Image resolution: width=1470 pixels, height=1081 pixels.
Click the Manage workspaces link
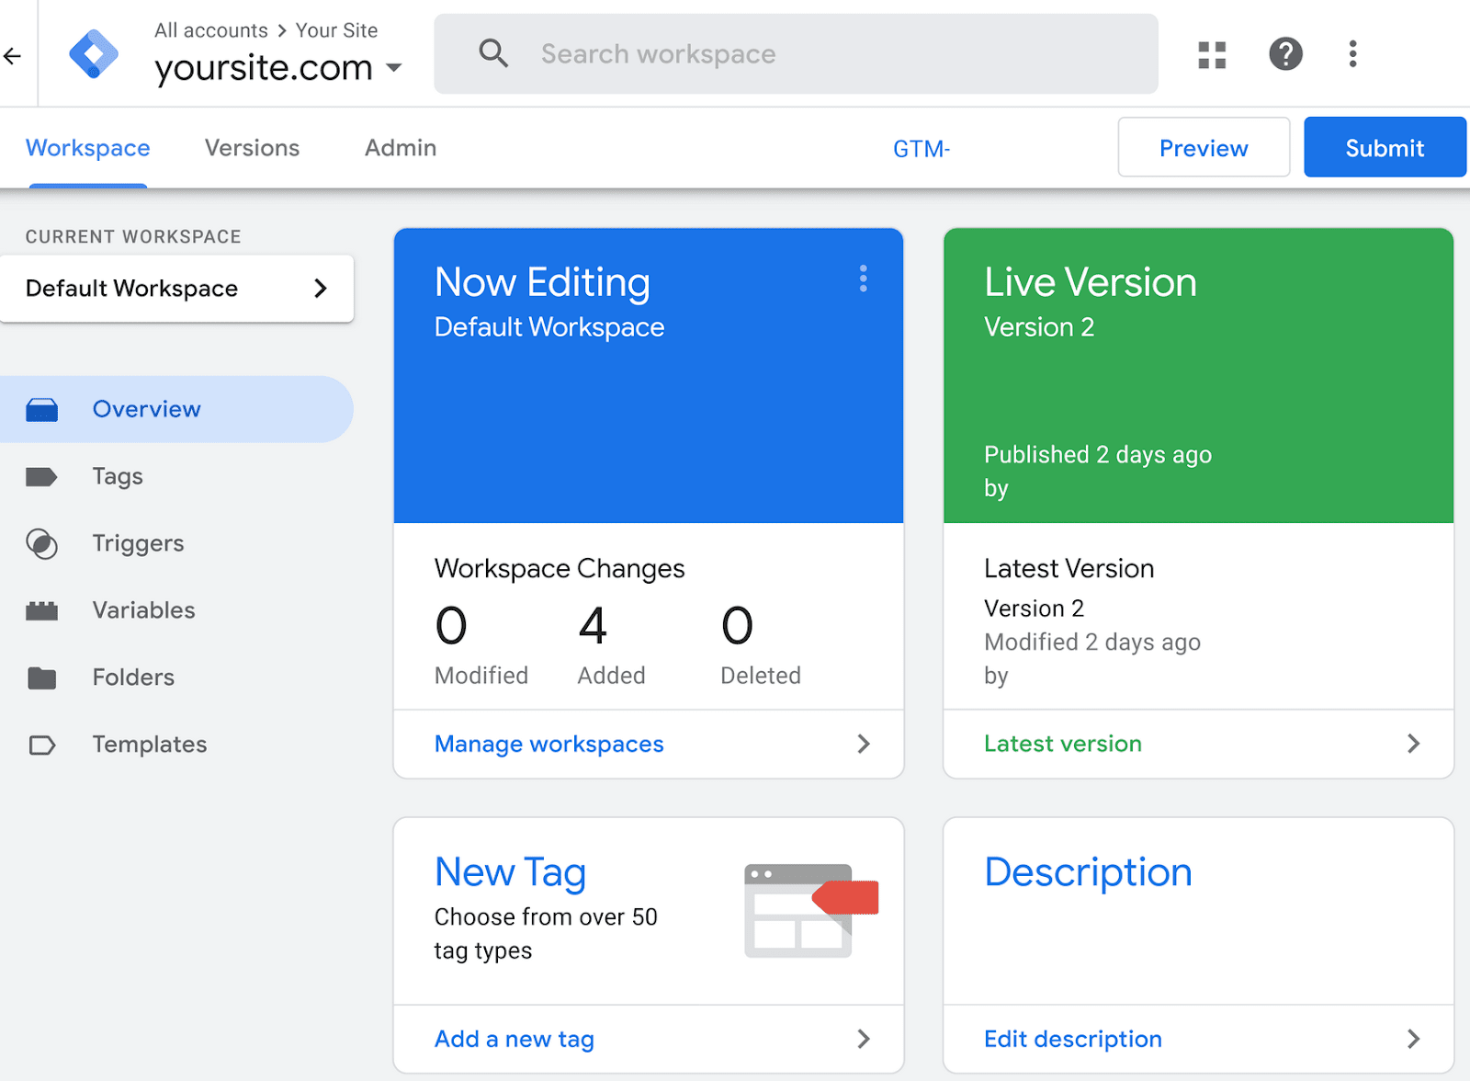click(x=548, y=744)
